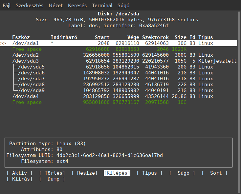This screenshot has width=241, height=194.
Task: Open the Terminál menu
Action: click(102, 6)
